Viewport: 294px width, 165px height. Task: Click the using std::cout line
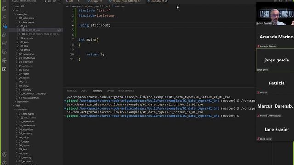point(95,25)
